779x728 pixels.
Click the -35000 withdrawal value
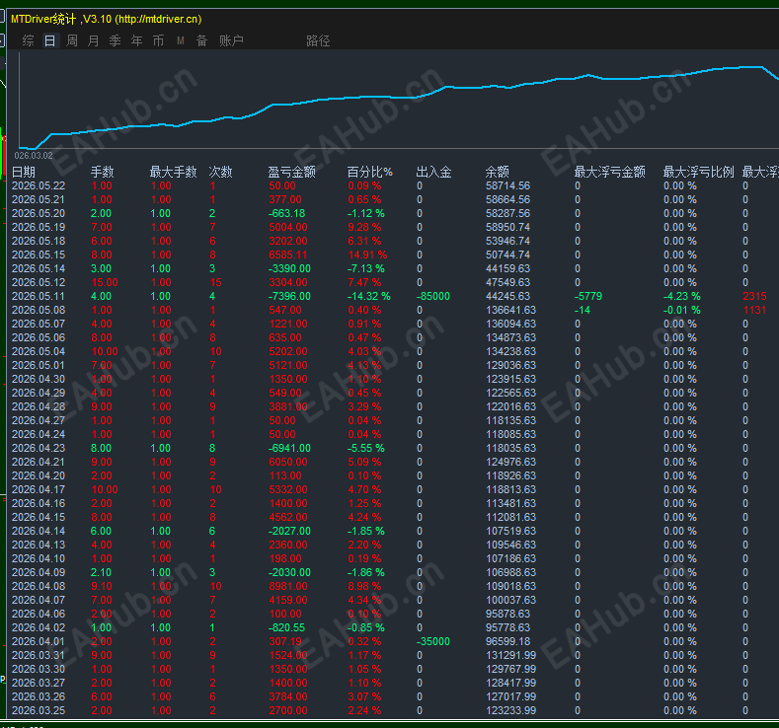[x=433, y=641]
